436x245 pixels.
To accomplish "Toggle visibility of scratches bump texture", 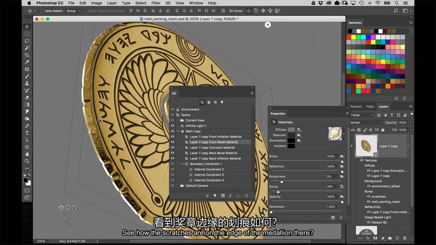I will coord(368,197).
